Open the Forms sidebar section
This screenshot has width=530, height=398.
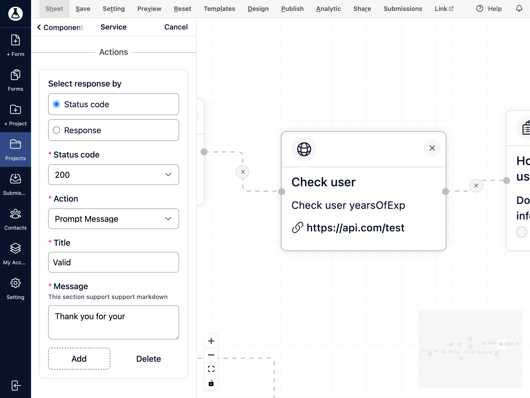16,80
